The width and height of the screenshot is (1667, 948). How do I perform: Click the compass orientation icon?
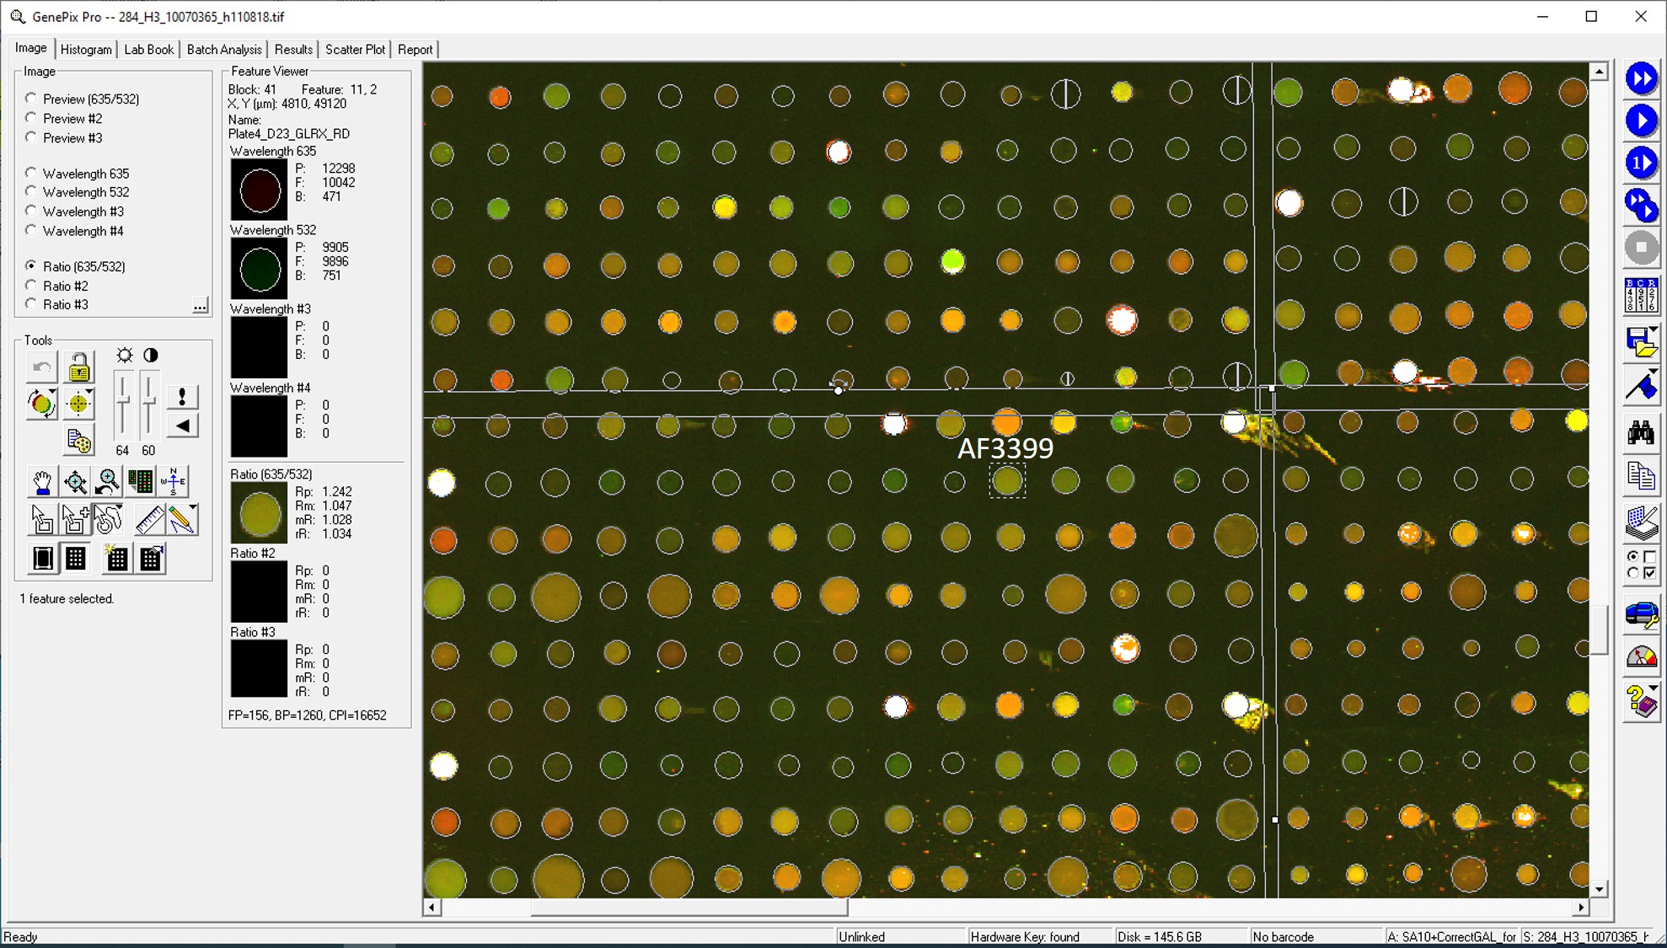174,481
